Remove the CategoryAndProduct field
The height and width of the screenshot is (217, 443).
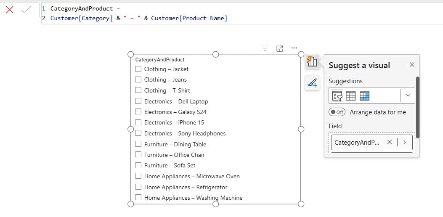(x=390, y=142)
